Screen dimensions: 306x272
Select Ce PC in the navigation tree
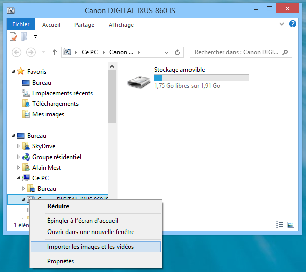pos(41,178)
